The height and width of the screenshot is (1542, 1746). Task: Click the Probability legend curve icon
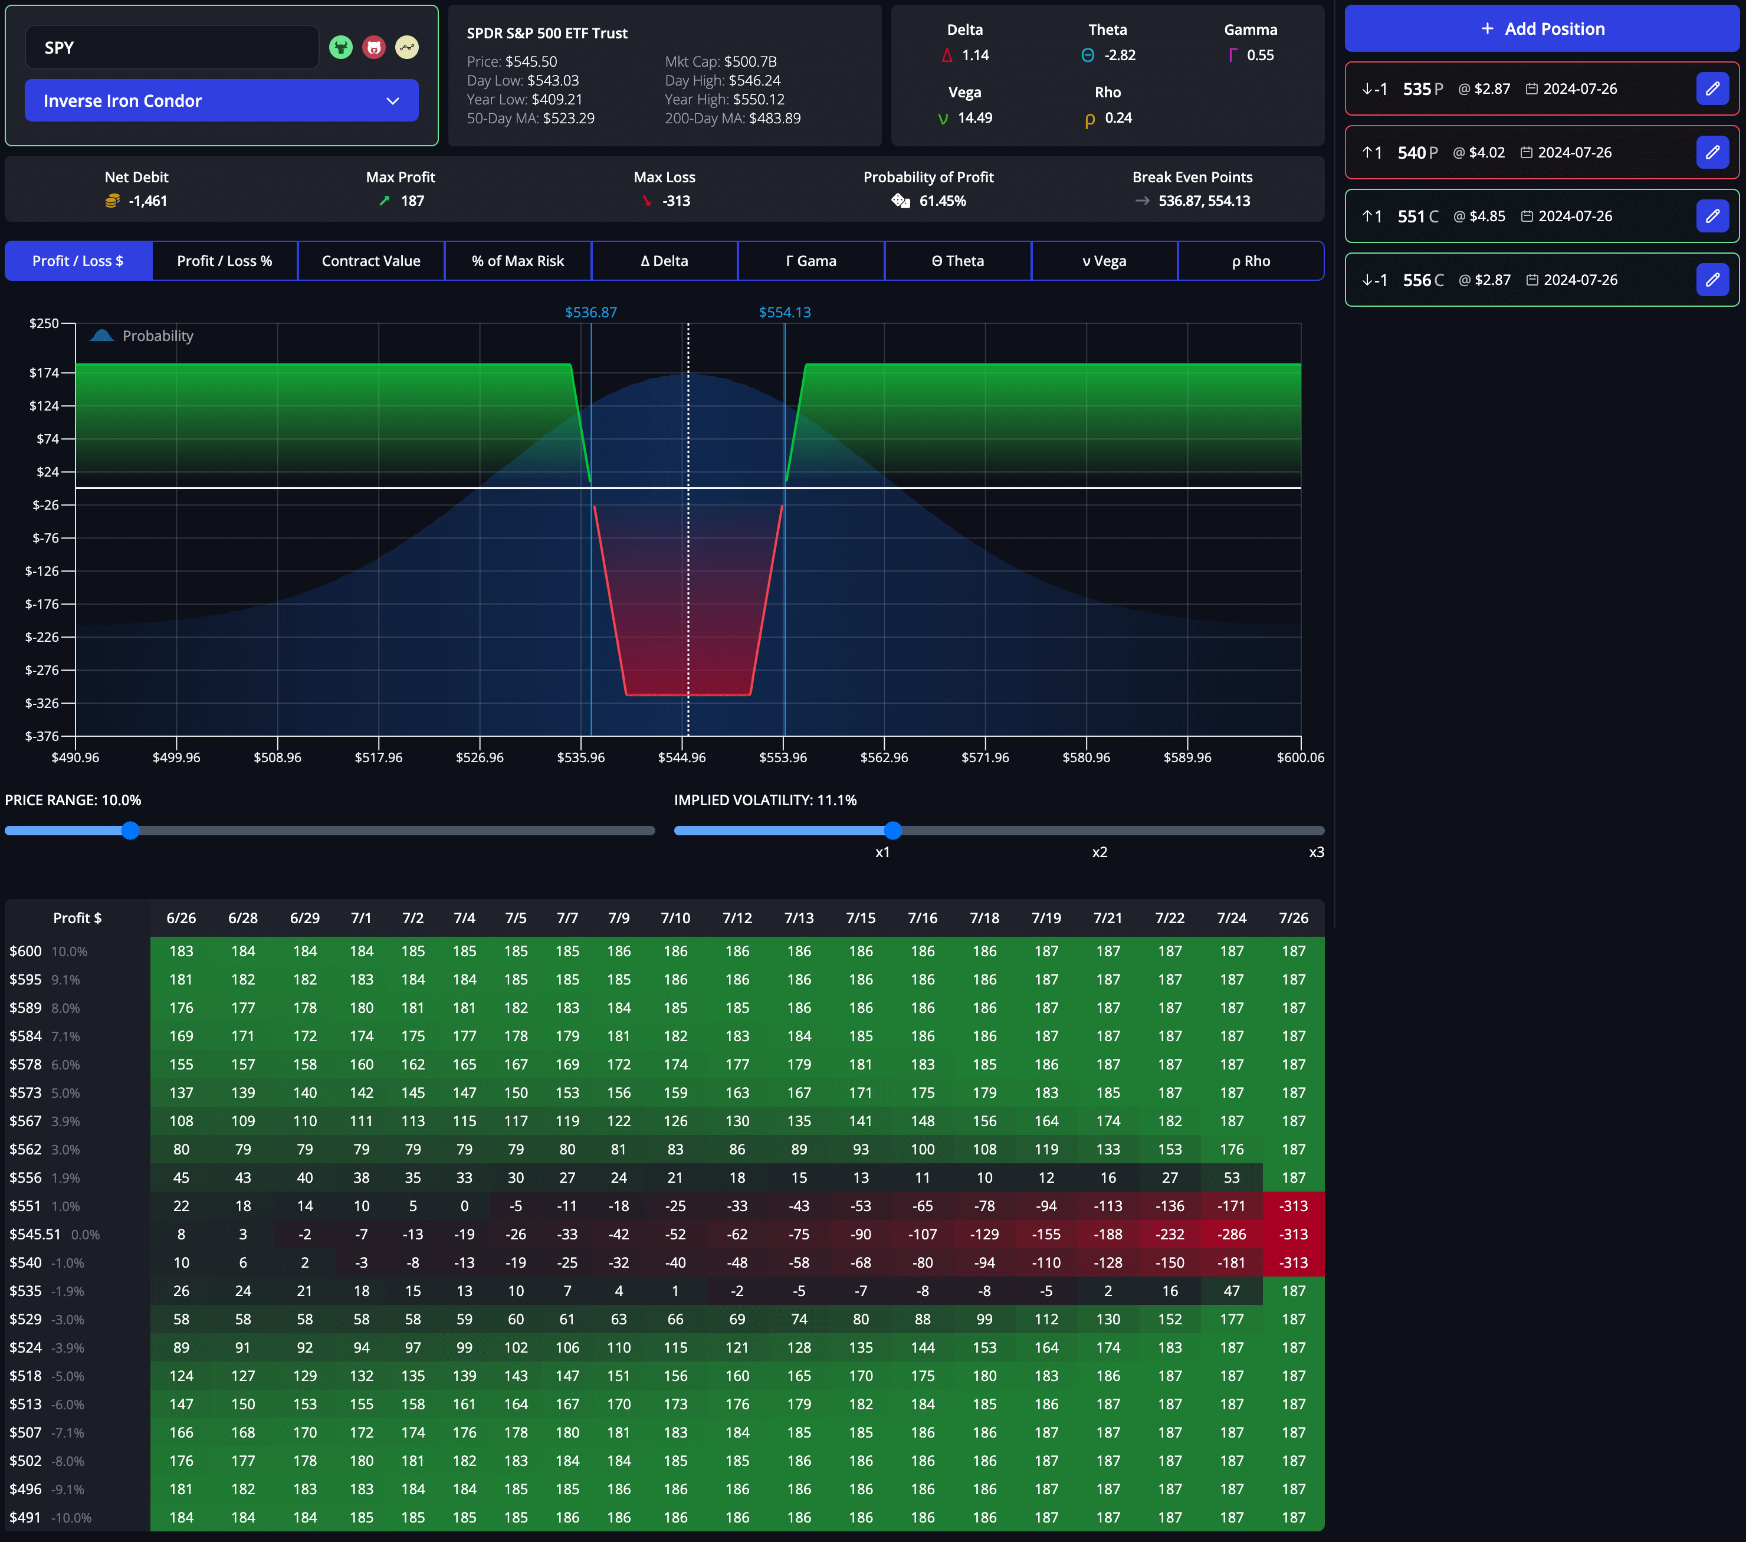click(101, 336)
